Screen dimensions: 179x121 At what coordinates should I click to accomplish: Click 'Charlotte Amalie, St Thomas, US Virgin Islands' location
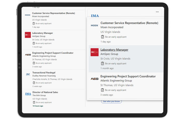click(x=52, y=79)
